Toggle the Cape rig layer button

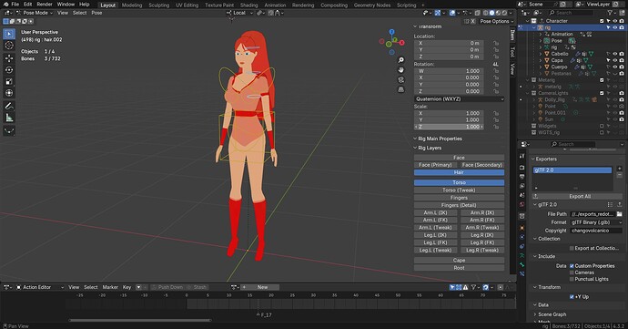tap(459, 261)
